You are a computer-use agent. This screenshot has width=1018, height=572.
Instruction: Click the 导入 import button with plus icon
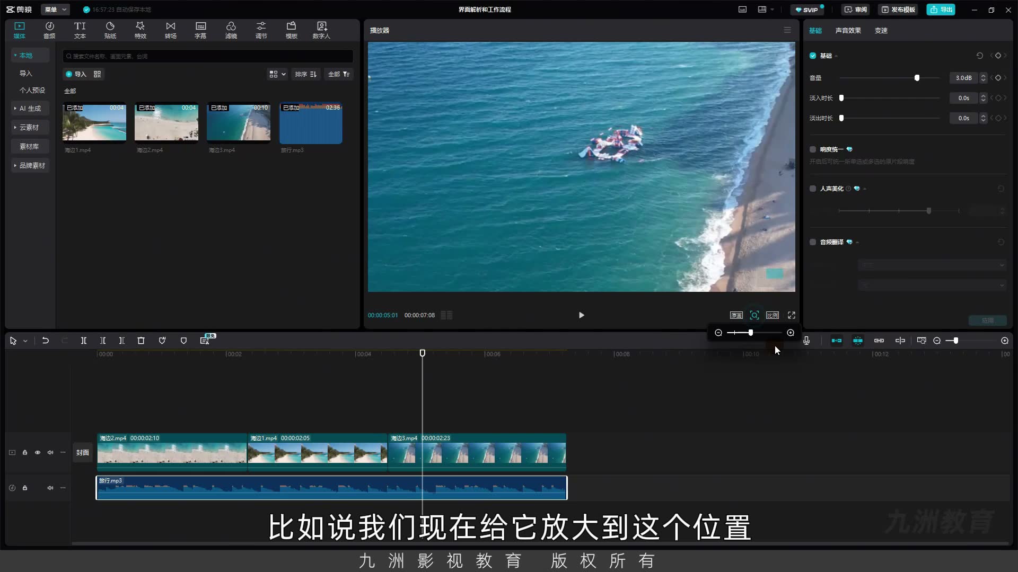[x=76, y=74]
